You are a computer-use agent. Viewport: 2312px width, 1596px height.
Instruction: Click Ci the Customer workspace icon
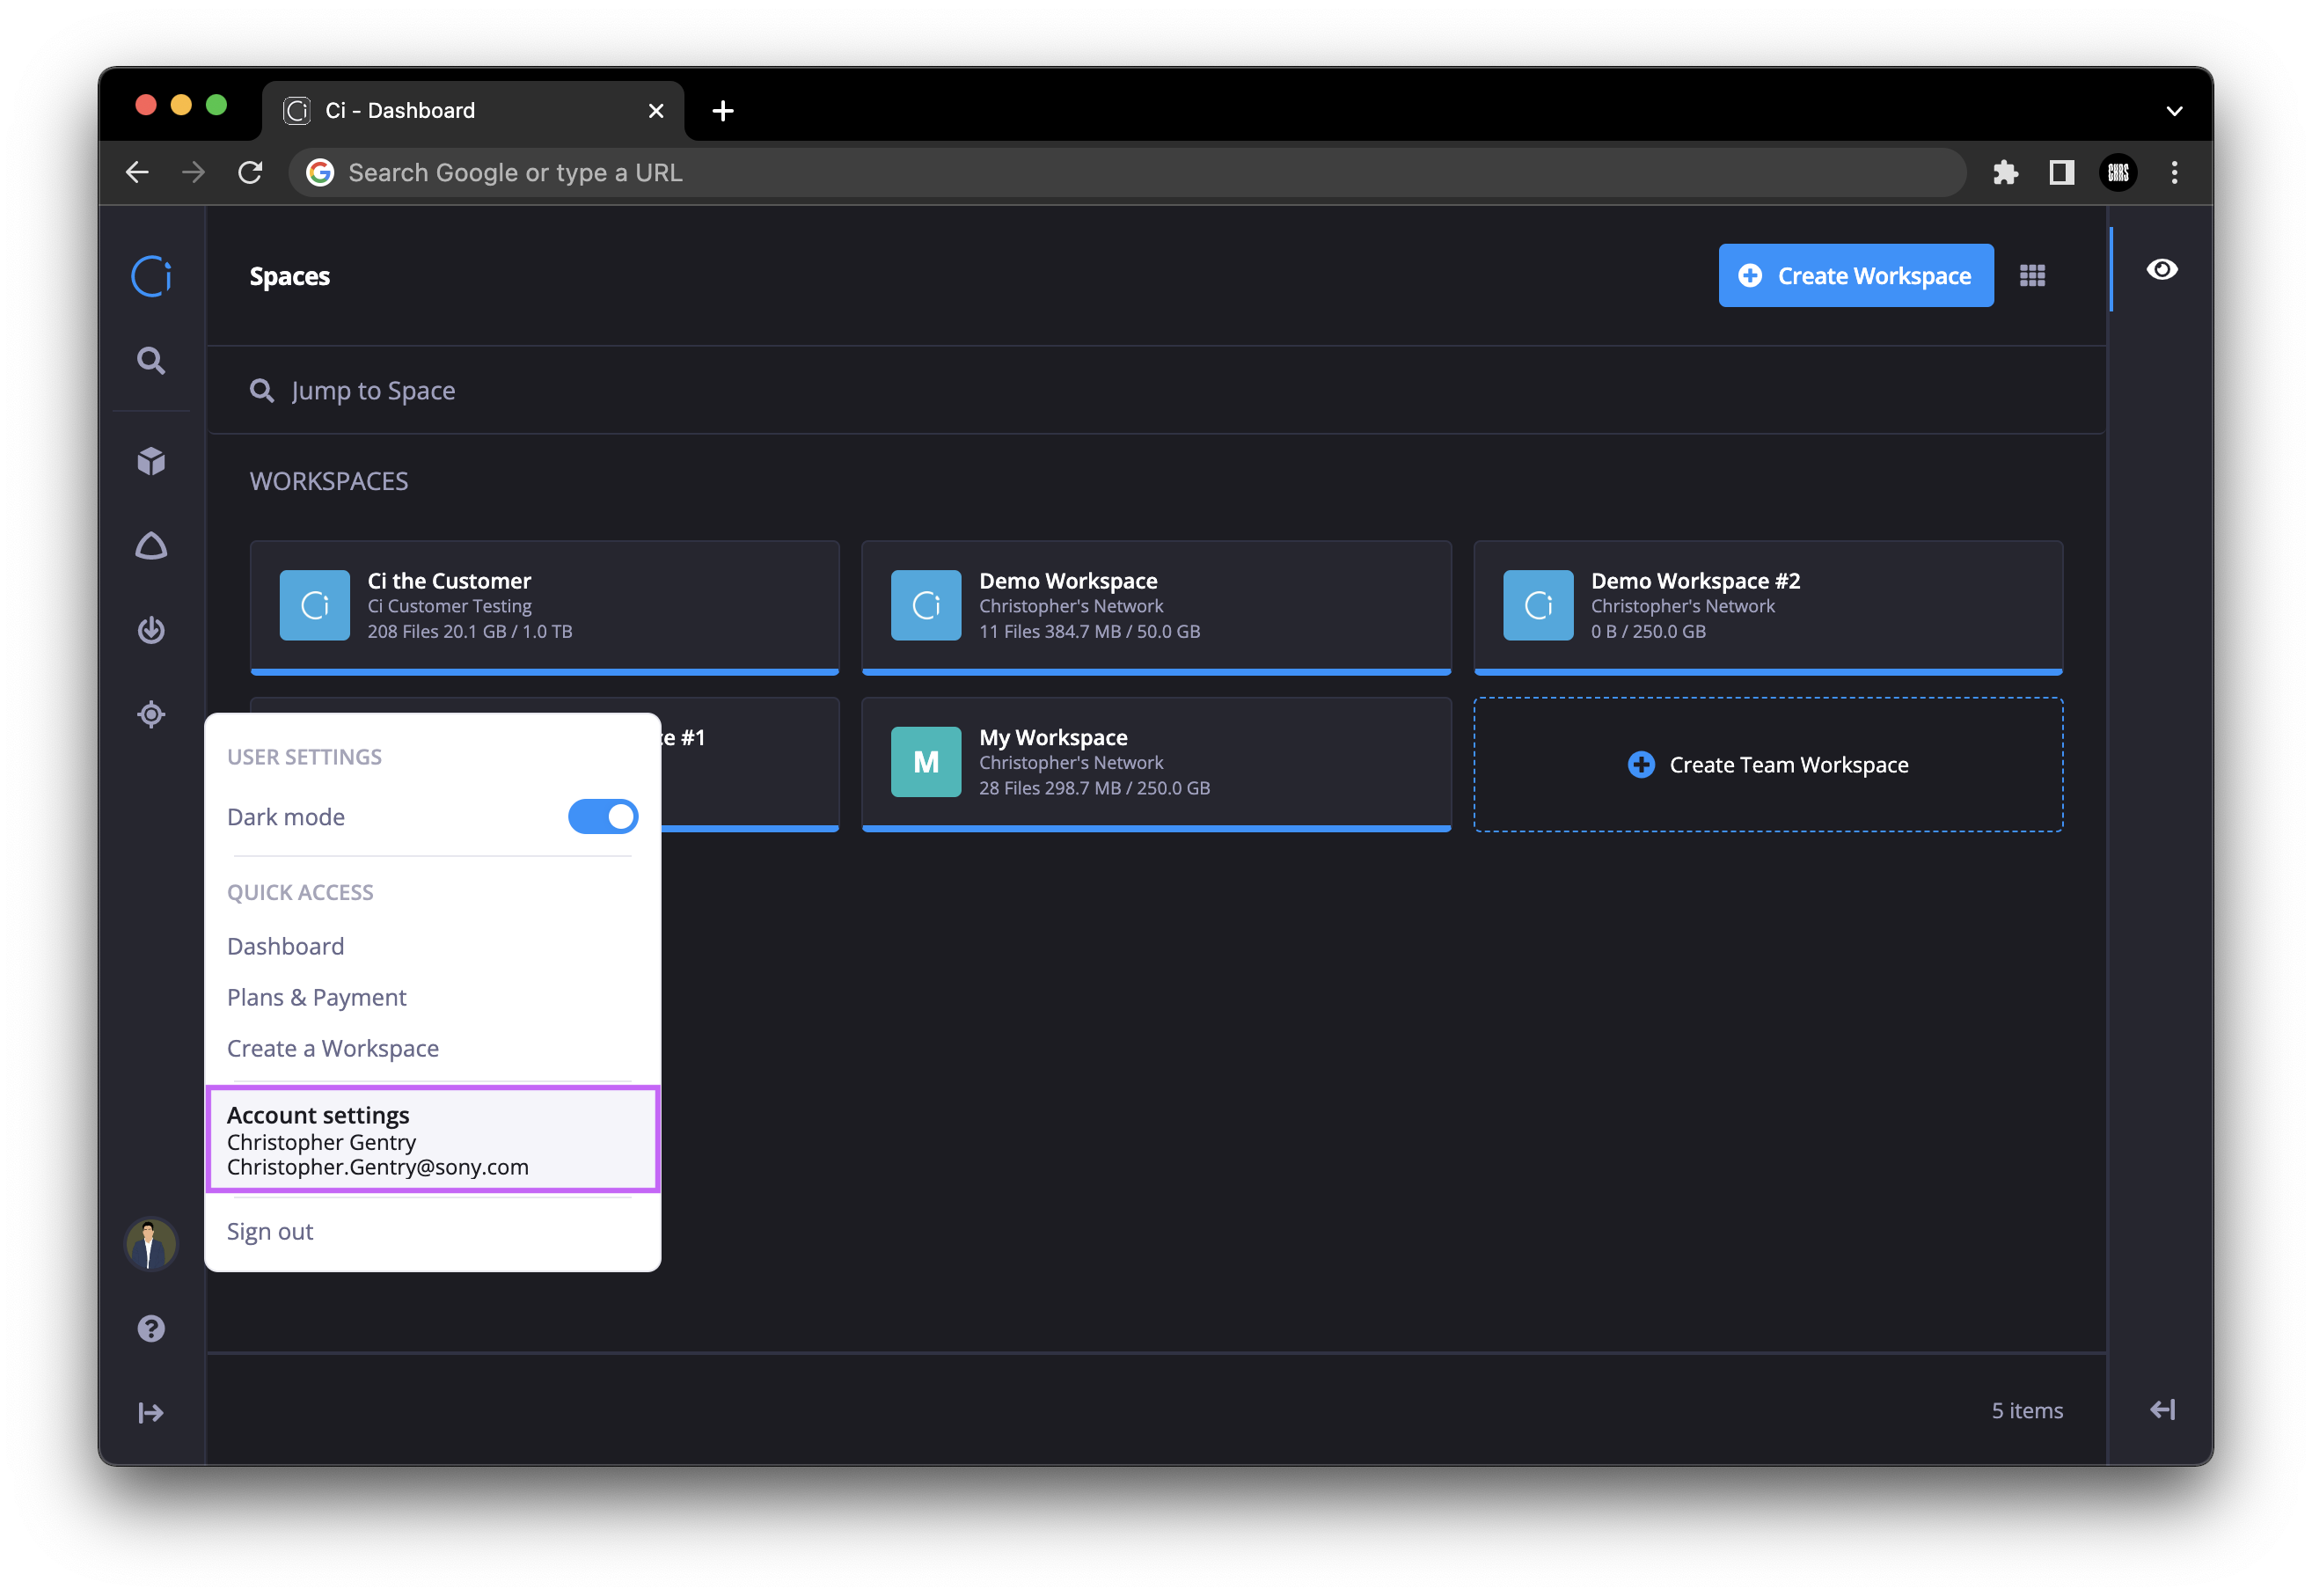[x=315, y=606]
